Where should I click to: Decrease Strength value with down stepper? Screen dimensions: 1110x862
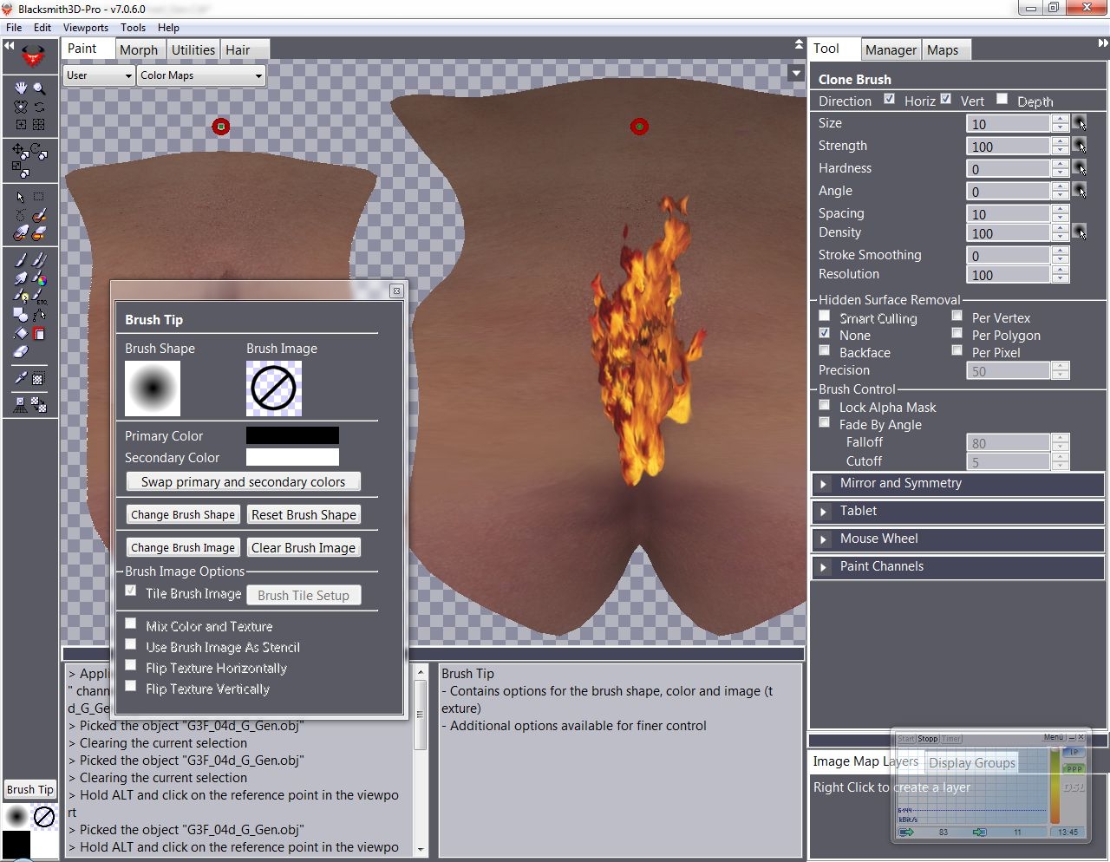click(1061, 150)
